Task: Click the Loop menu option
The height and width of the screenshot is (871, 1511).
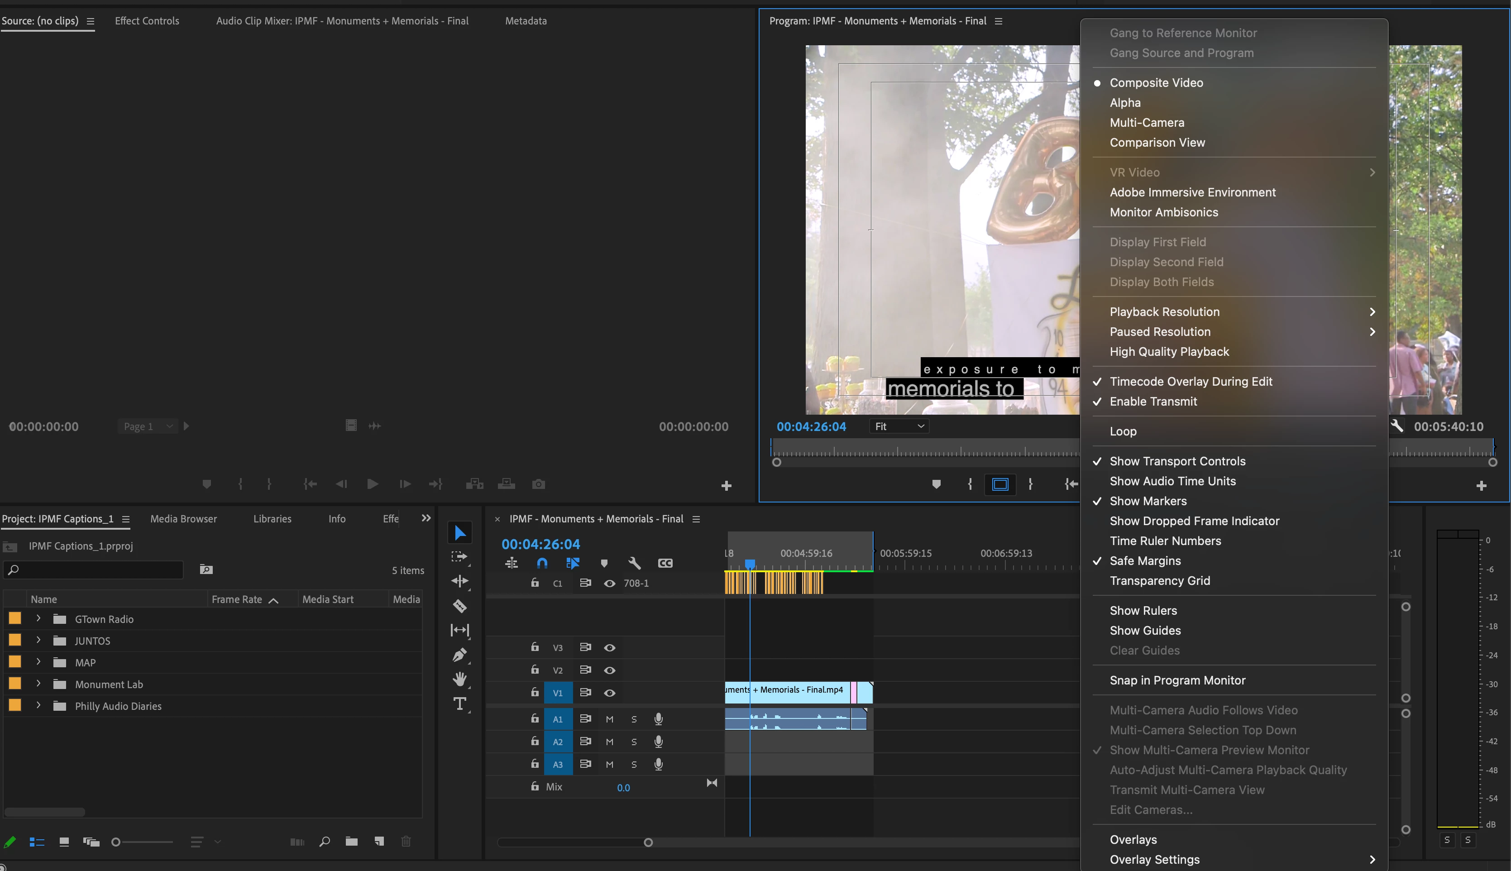Action: tap(1123, 431)
